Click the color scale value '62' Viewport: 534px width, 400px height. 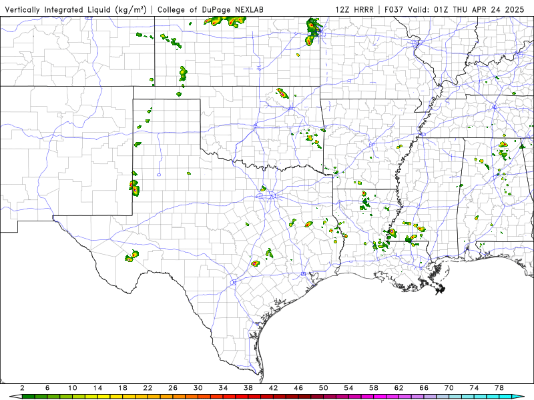[399, 388]
